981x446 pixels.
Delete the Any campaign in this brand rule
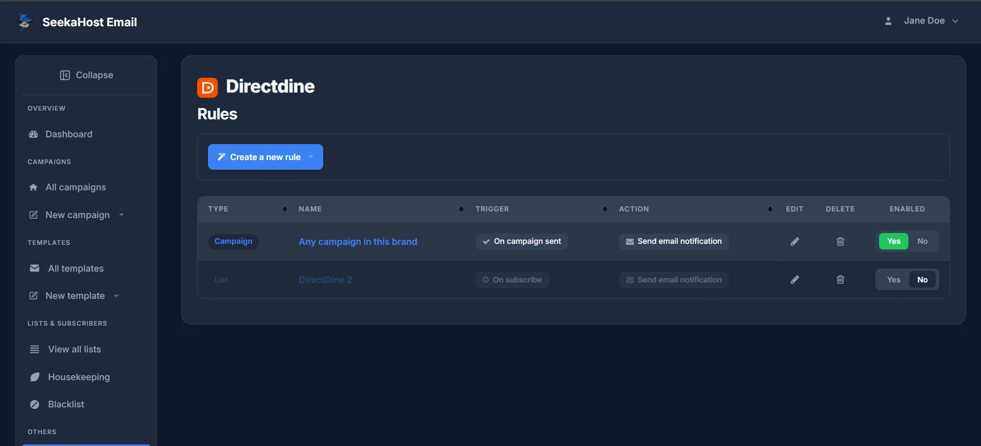pyautogui.click(x=840, y=241)
